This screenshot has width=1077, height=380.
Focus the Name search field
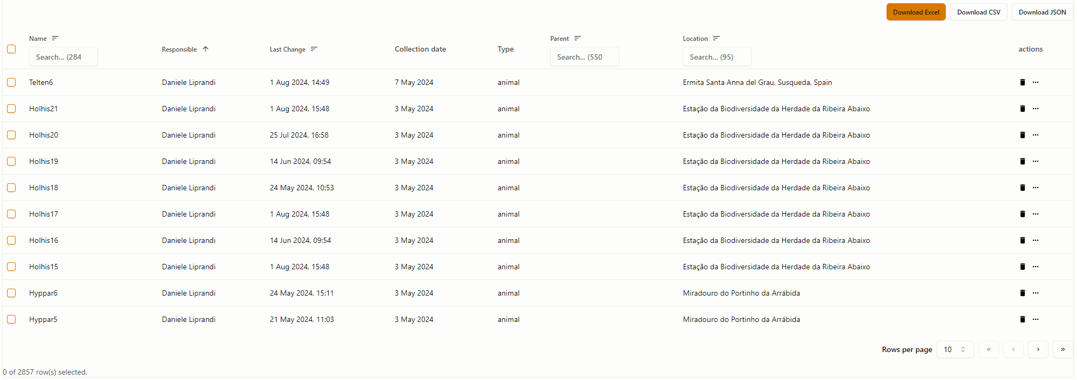click(x=63, y=57)
